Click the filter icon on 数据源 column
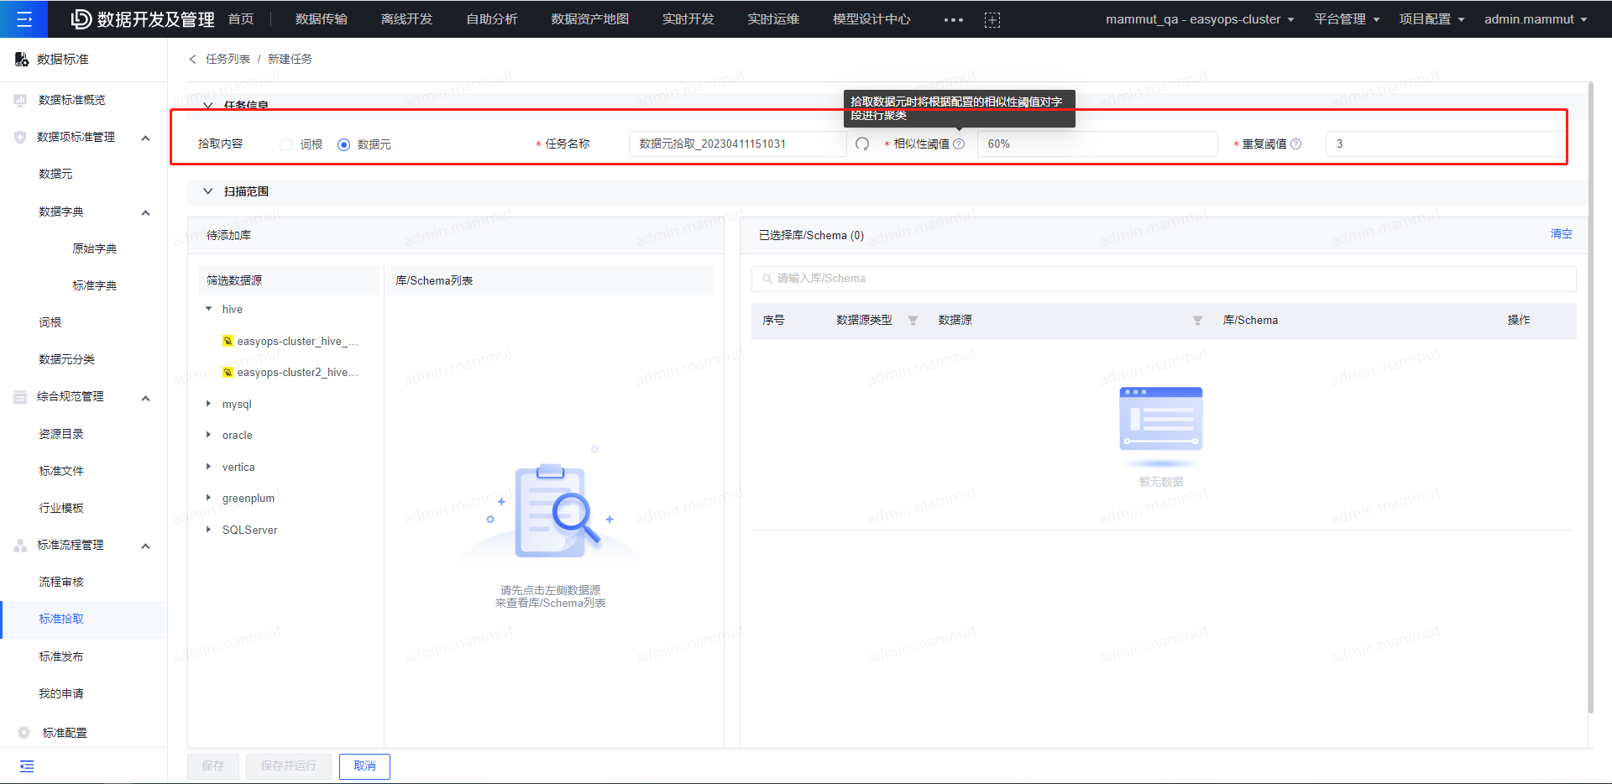The width and height of the screenshot is (1612, 784). click(x=1197, y=321)
